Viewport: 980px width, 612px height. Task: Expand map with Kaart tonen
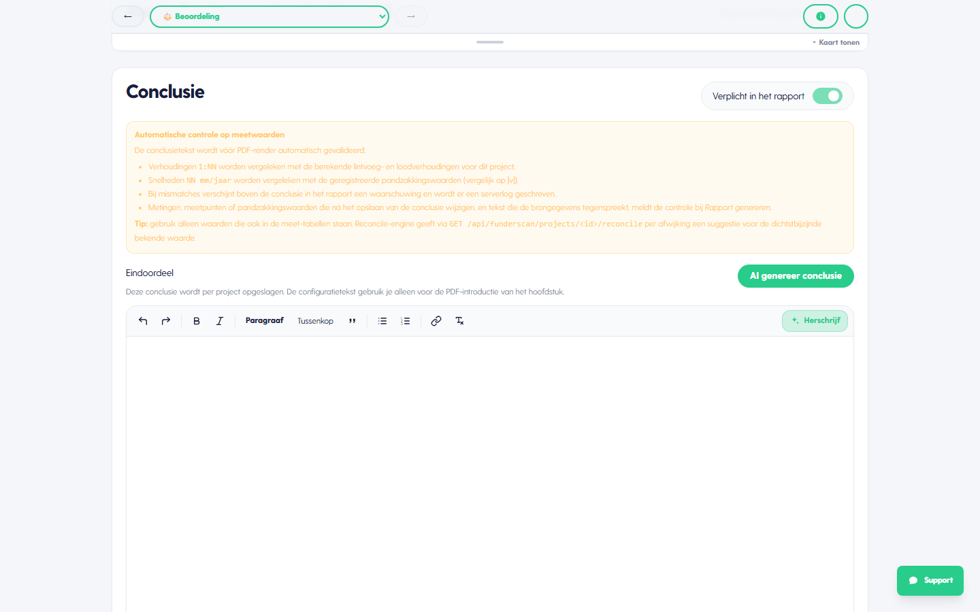coord(836,42)
